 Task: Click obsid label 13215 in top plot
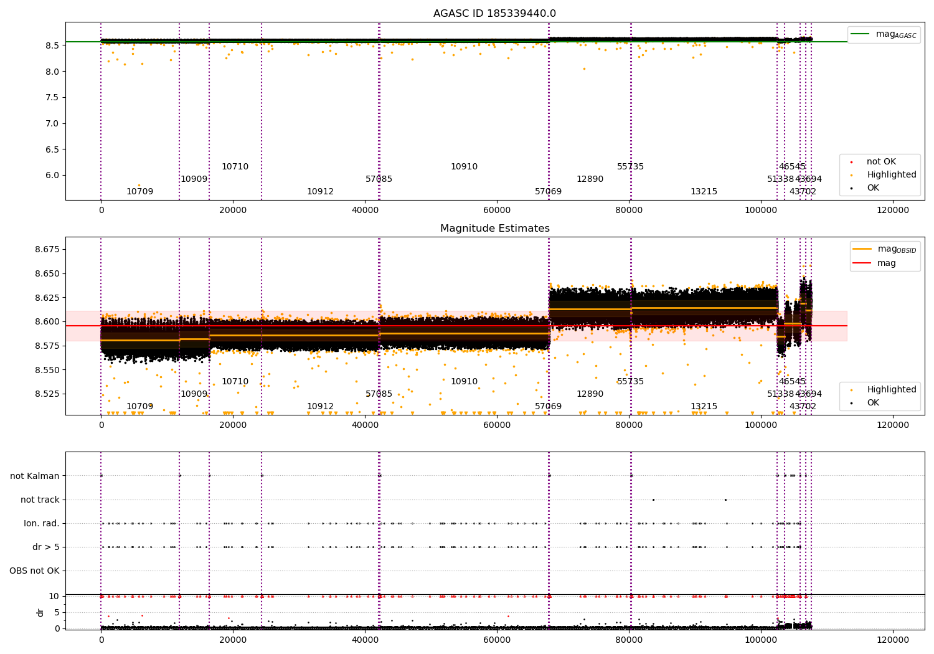coord(704,192)
